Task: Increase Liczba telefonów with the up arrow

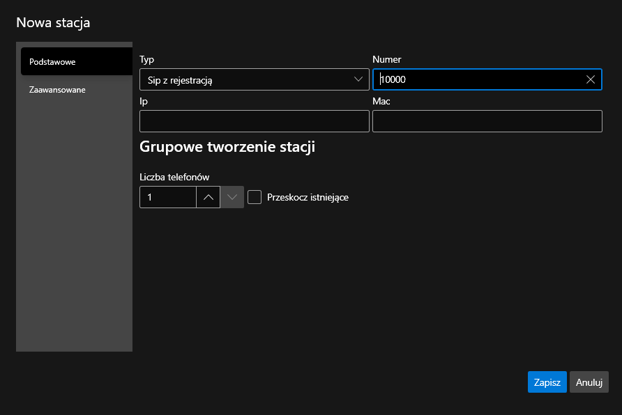Action: point(208,197)
